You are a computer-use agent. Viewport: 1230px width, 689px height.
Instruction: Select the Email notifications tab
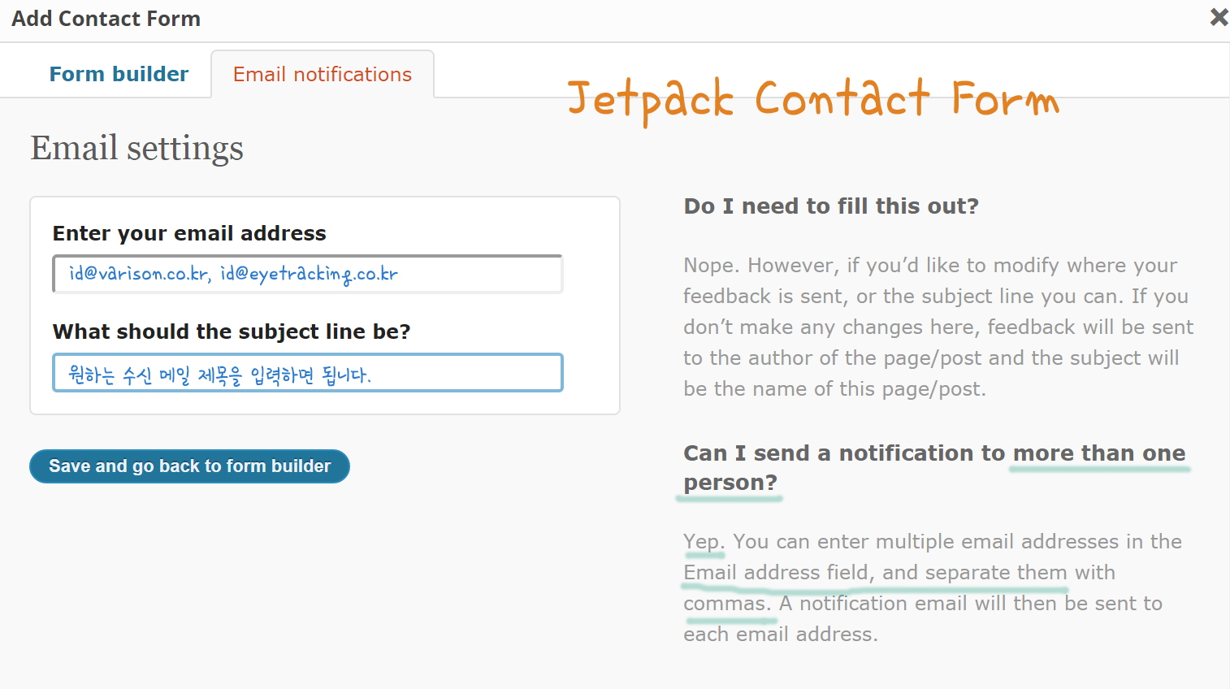pyautogui.click(x=323, y=74)
